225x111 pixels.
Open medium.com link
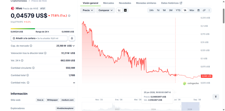pyautogui.click(x=67, y=100)
